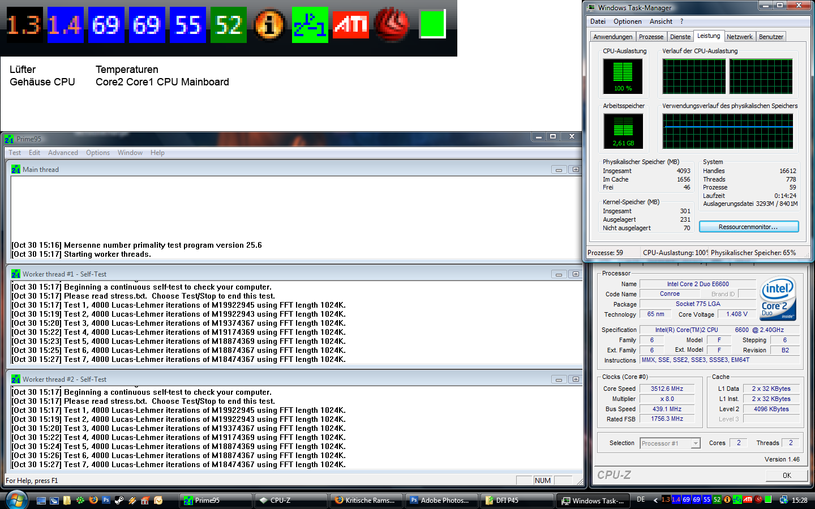Switch to the Netzwerk tab

pos(740,37)
